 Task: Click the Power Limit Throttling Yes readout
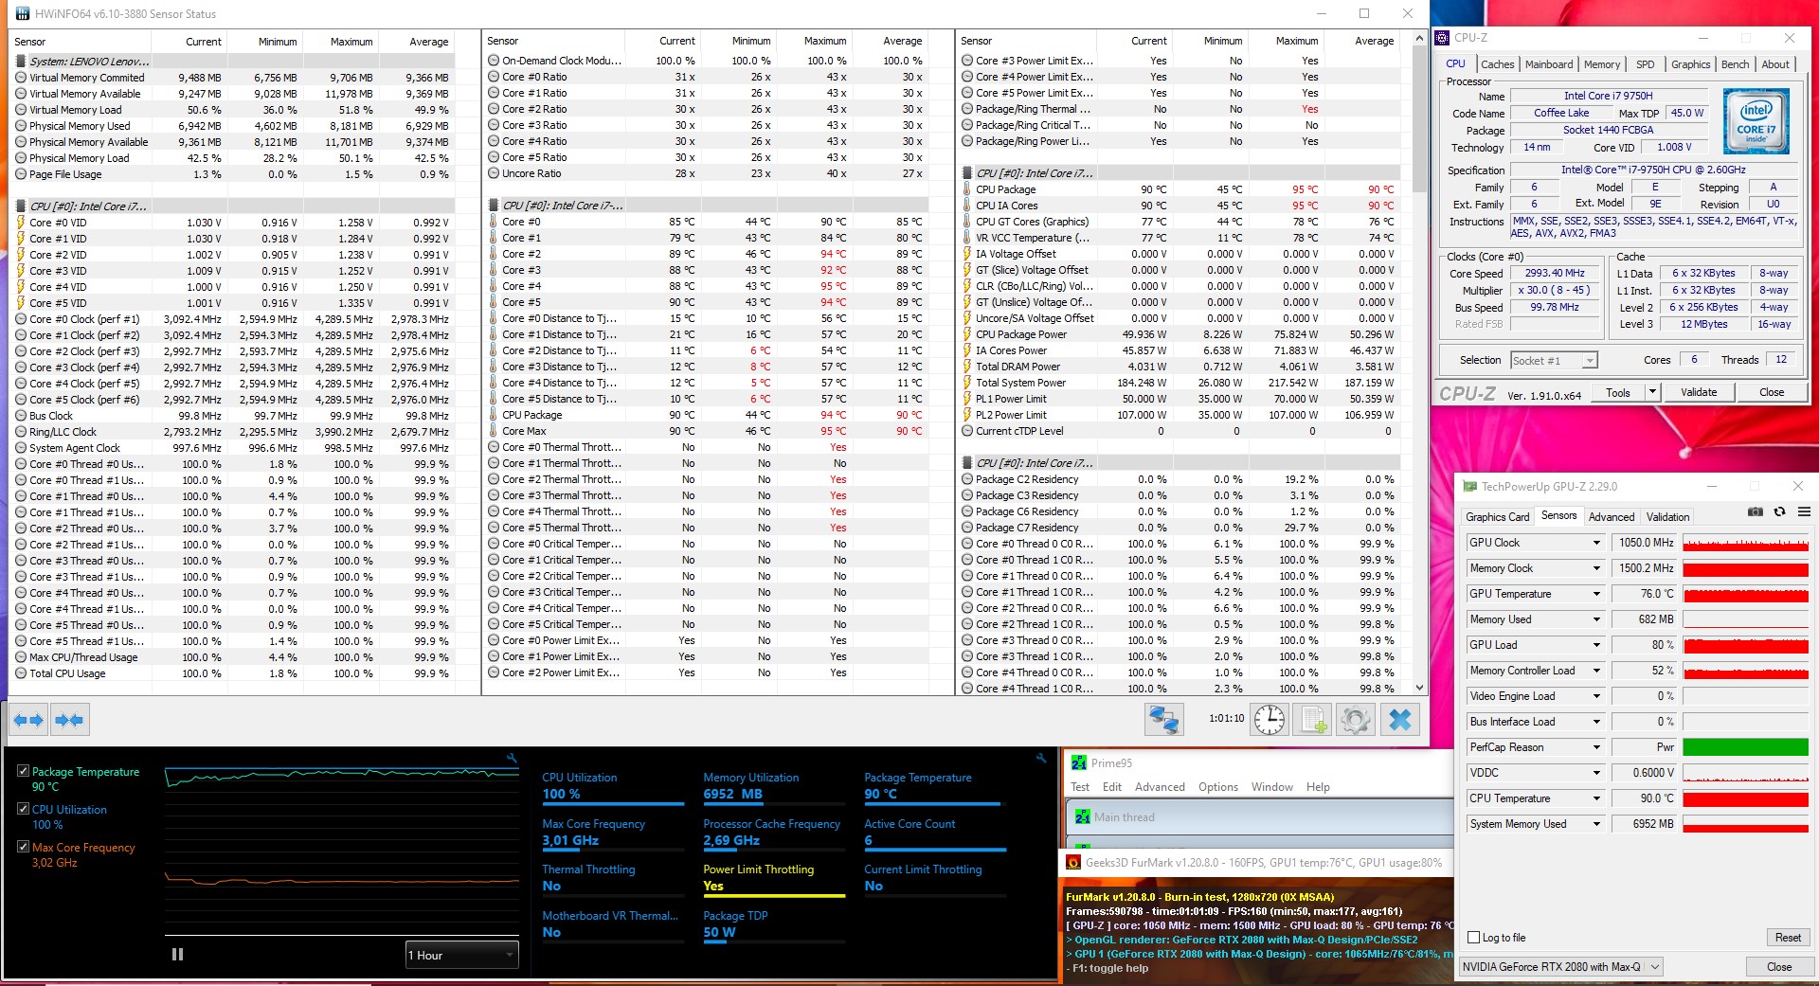point(713,887)
